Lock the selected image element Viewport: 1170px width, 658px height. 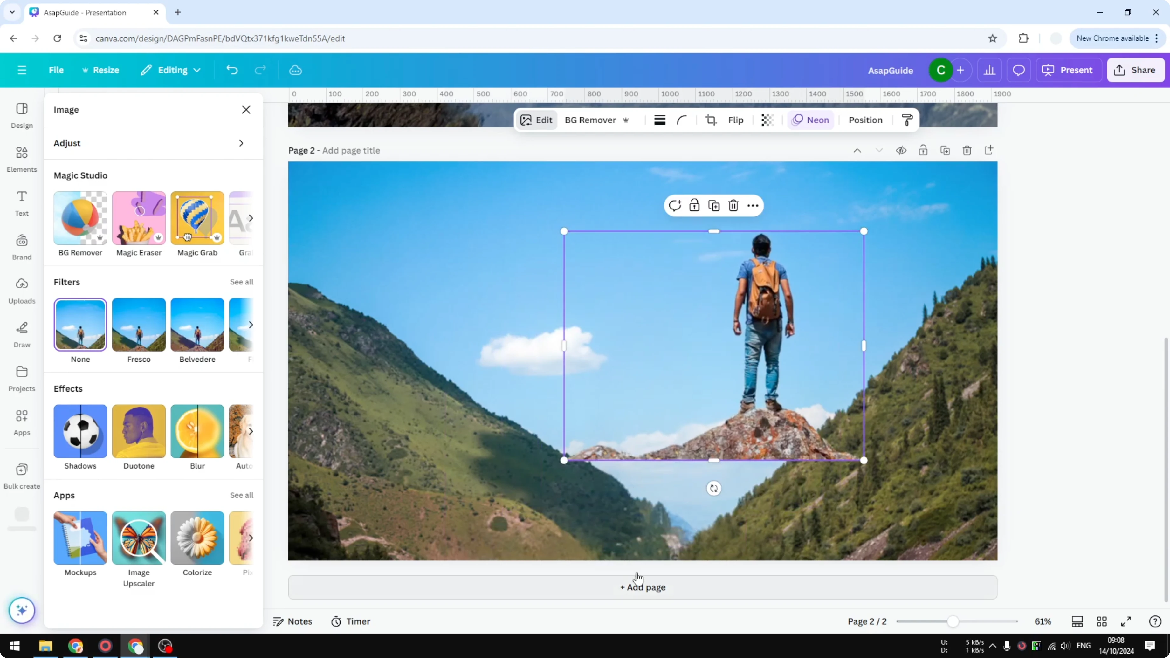click(x=694, y=205)
